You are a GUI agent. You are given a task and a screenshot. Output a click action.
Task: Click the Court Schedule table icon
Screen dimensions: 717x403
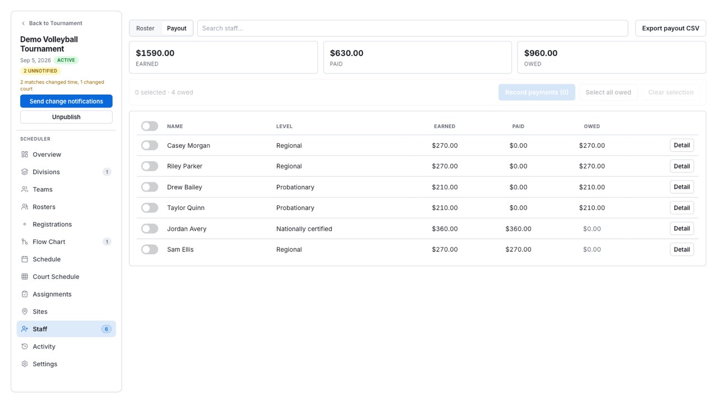click(x=25, y=277)
